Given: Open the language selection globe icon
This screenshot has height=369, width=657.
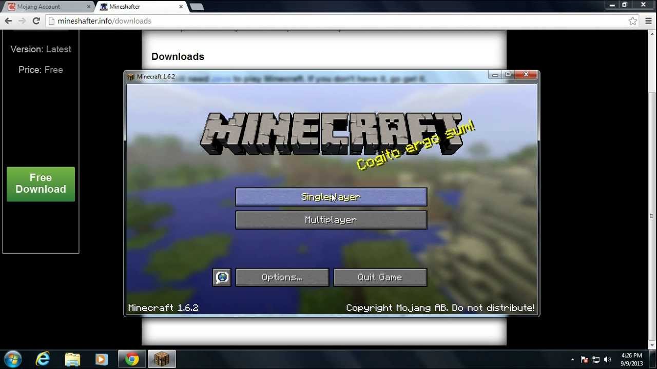Looking at the screenshot, I should (x=222, y=277).
